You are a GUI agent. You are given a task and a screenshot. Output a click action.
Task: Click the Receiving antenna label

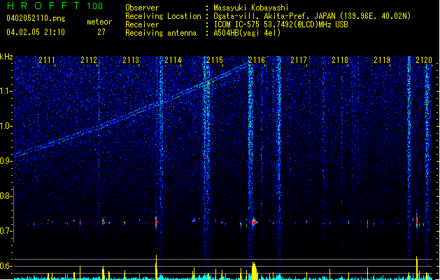[x=161, y=33]
